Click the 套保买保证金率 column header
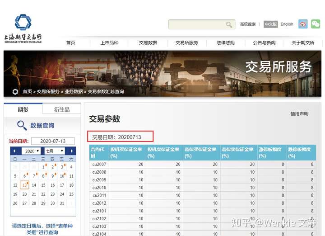 (x=202, y=152)
